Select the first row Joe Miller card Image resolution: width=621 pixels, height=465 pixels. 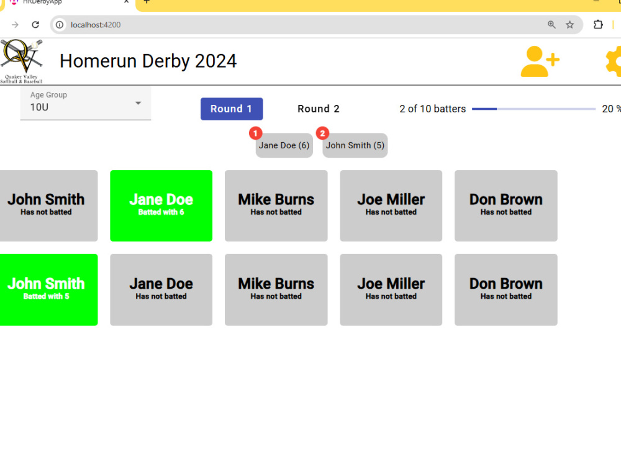click(x=391, y=205)
